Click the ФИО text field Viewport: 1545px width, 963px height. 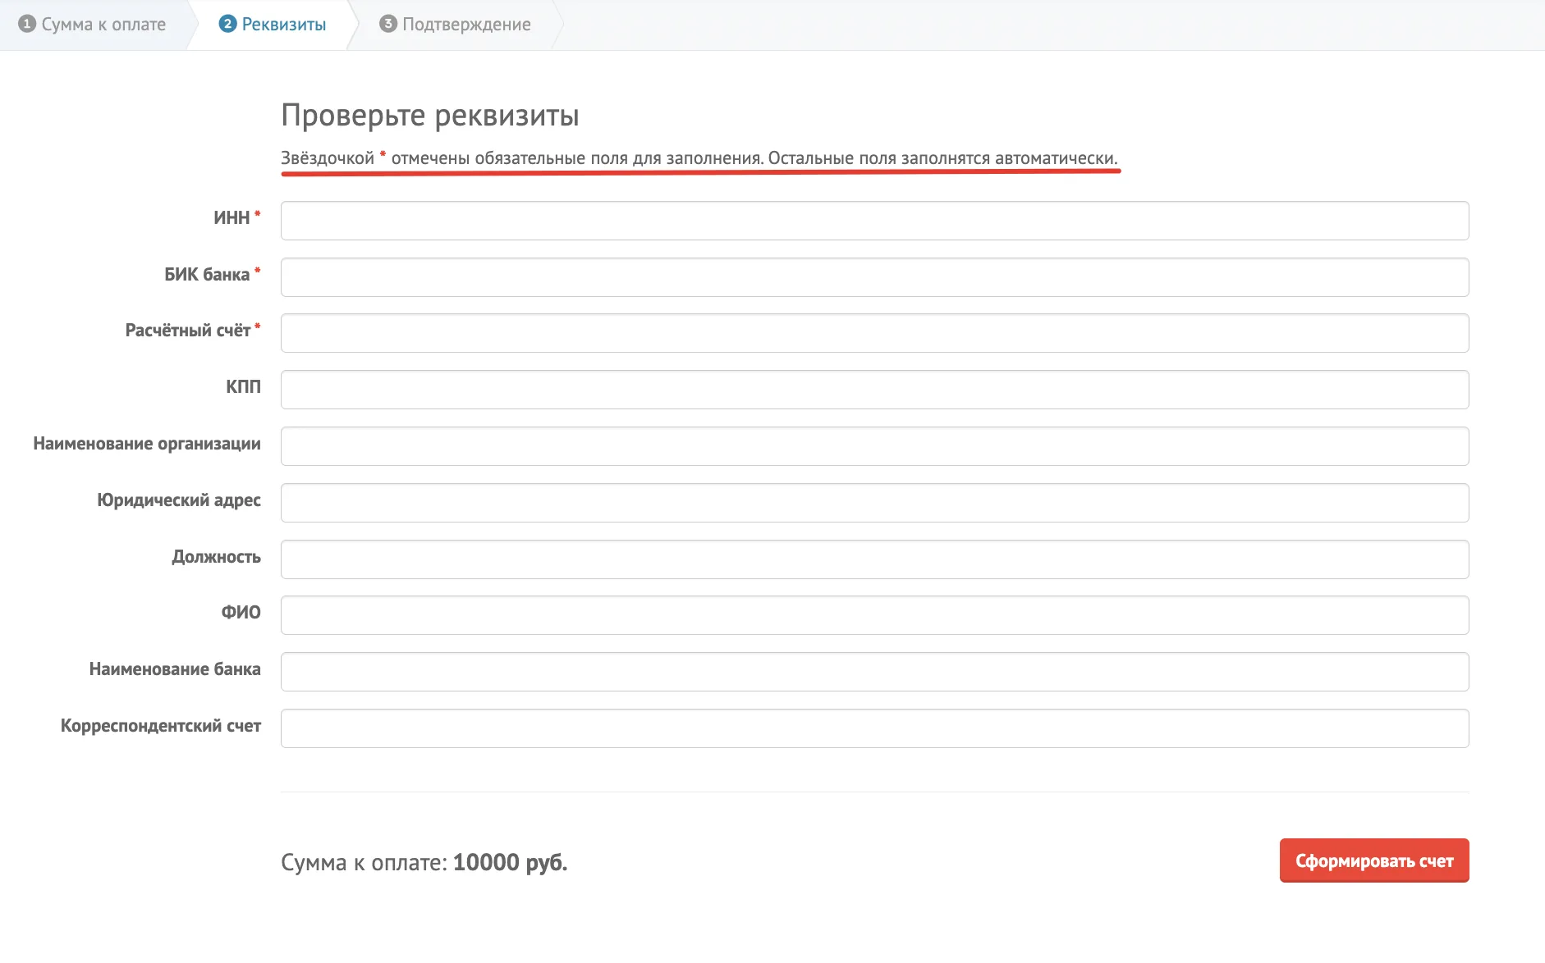coord(874,615)
